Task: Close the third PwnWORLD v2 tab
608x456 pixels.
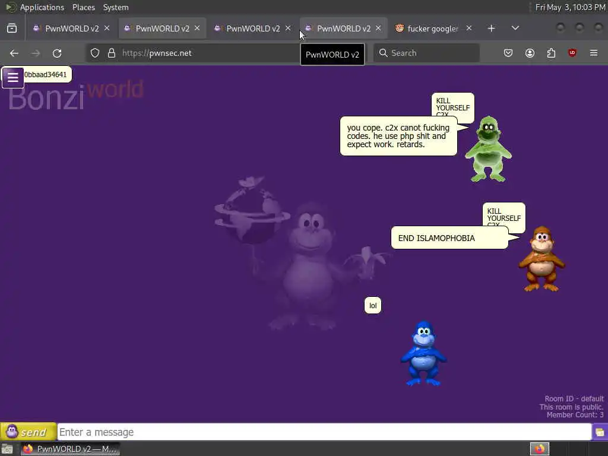Action: [288, 28]
